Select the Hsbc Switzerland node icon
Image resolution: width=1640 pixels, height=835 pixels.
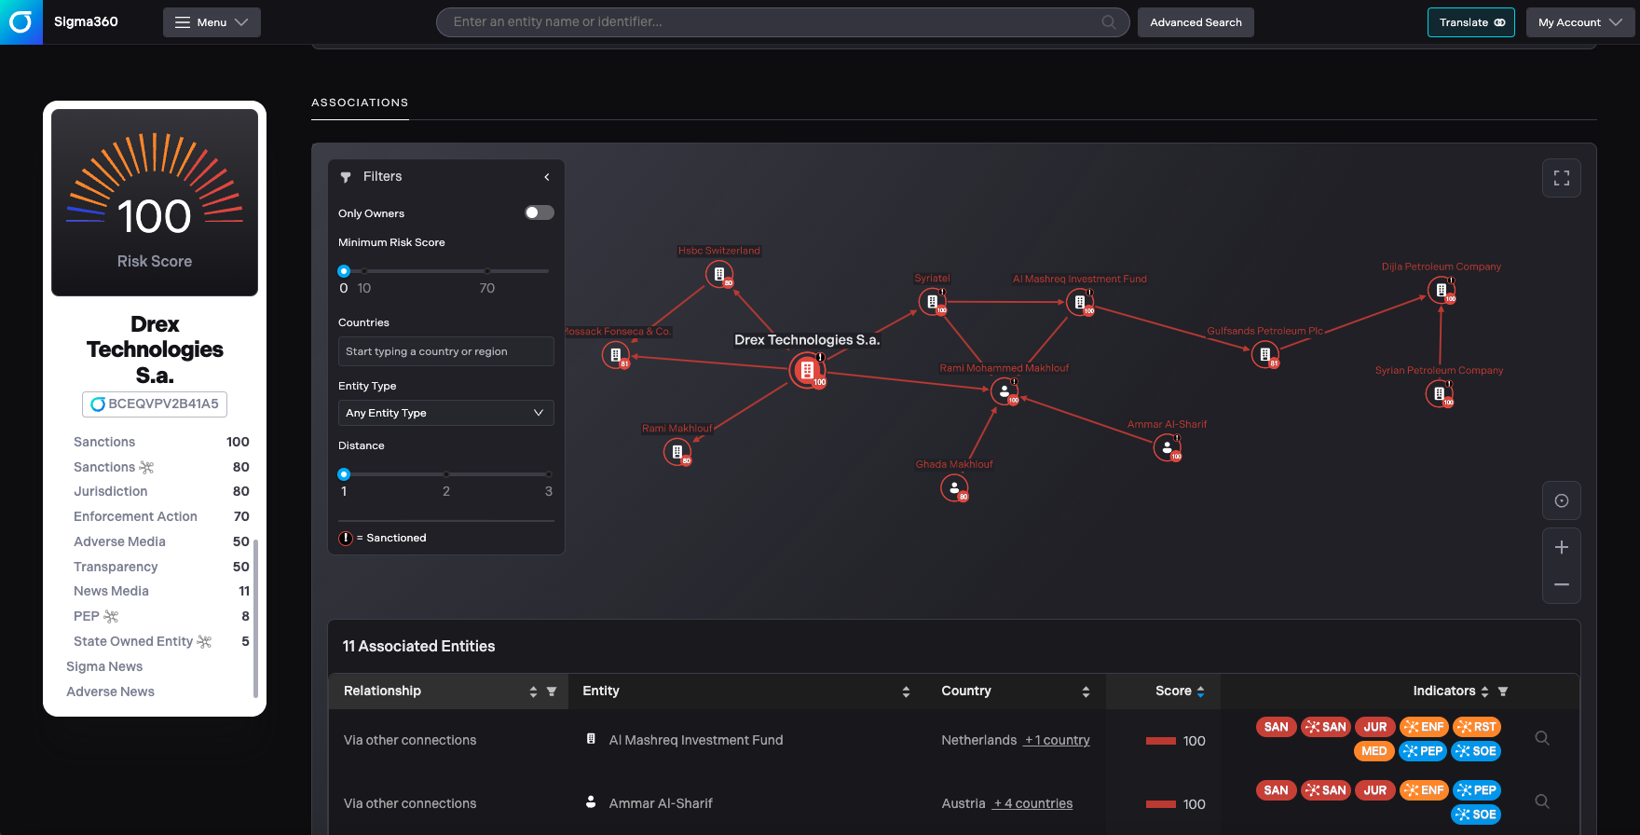[x=719, y=274]
